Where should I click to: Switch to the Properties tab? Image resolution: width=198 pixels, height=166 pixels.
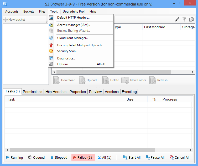click(78, 92)
